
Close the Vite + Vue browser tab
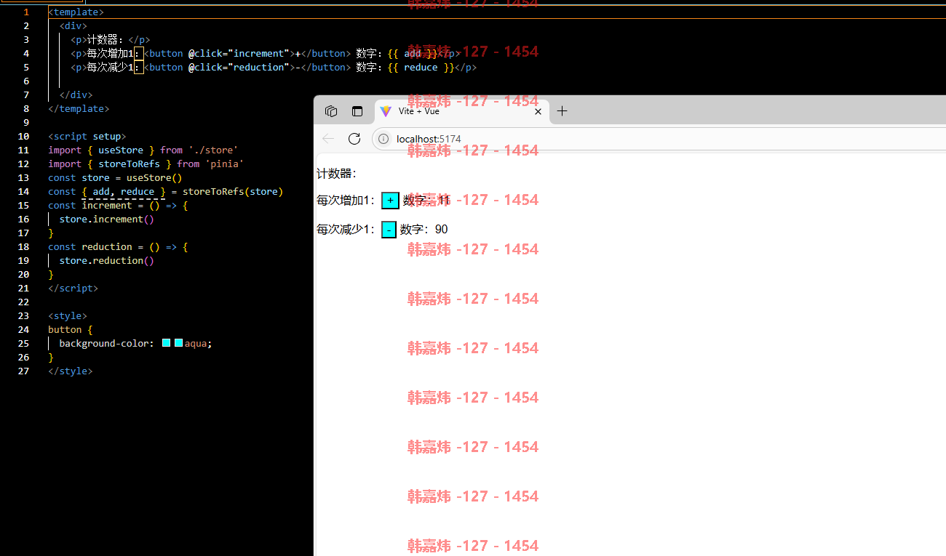click(538, 111)
